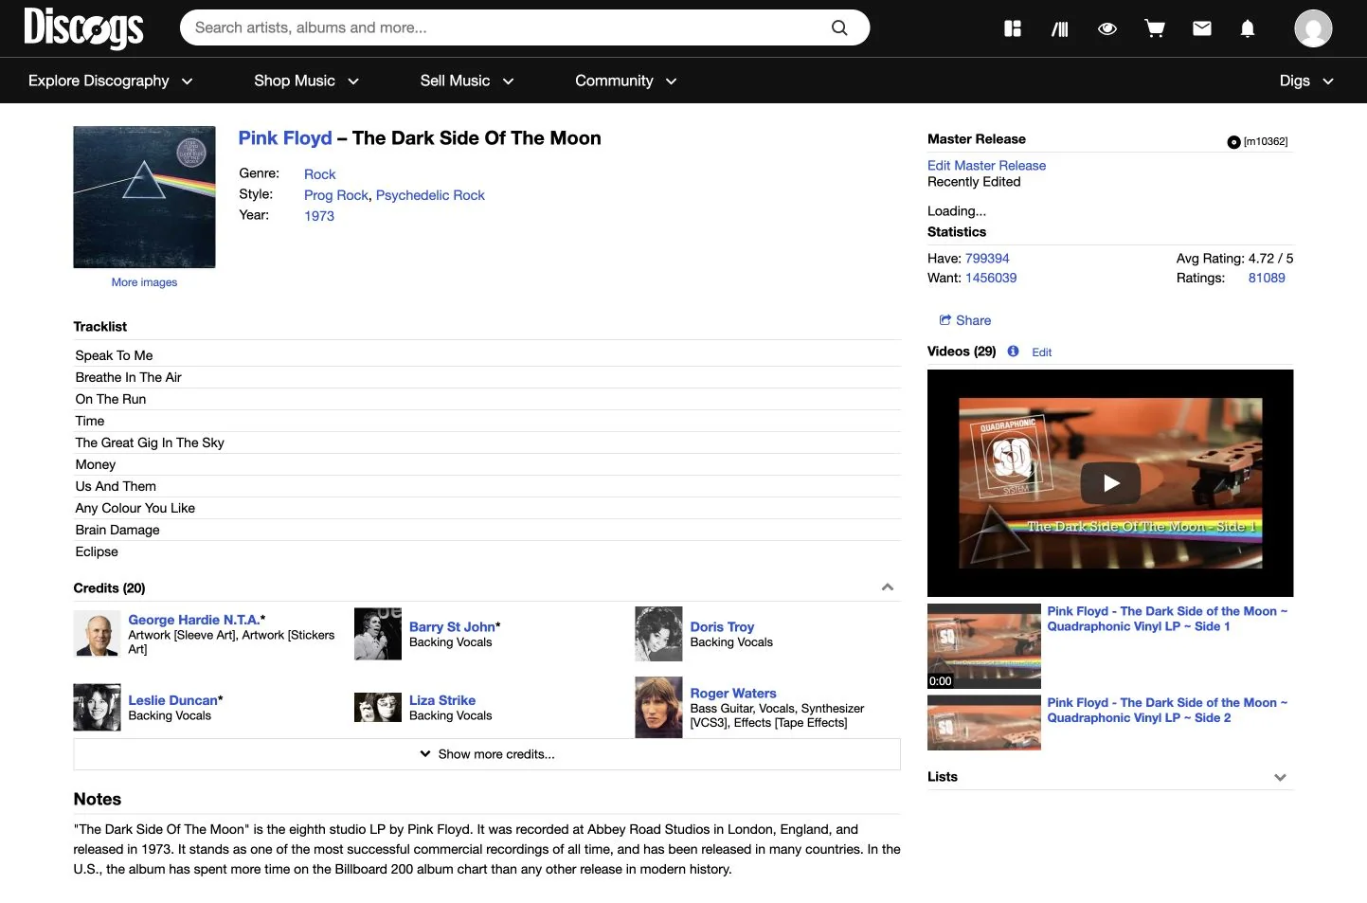Open the wantlist eye icon
The image size is (1367, 903).
click(x=1107, y=28)
